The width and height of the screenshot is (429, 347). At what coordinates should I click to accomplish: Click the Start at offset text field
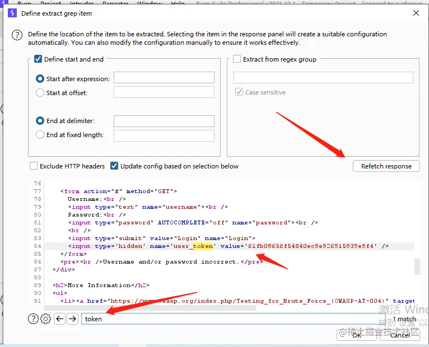164,92
